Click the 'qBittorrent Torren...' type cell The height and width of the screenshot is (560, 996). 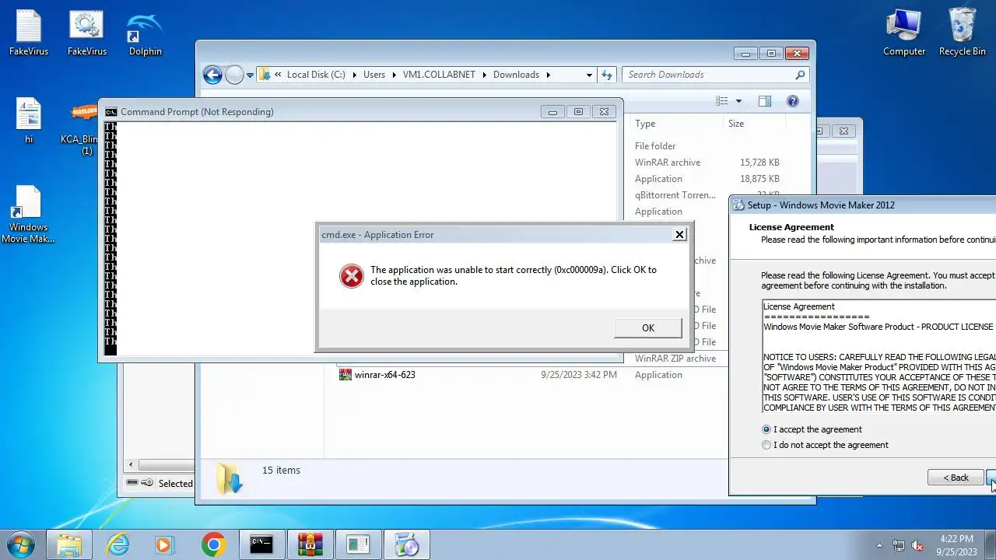click(x=675, y=195)
